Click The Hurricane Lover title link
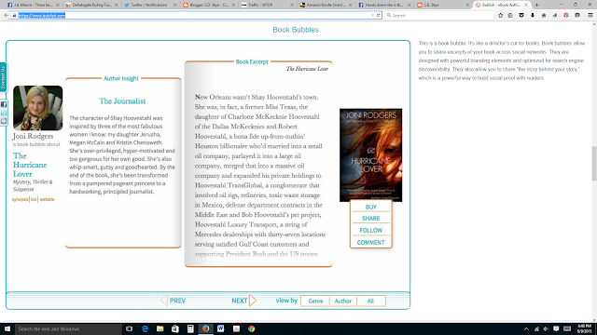Image resolution: width=597 pixels, height=335 pixels. (x=30, y=165)
